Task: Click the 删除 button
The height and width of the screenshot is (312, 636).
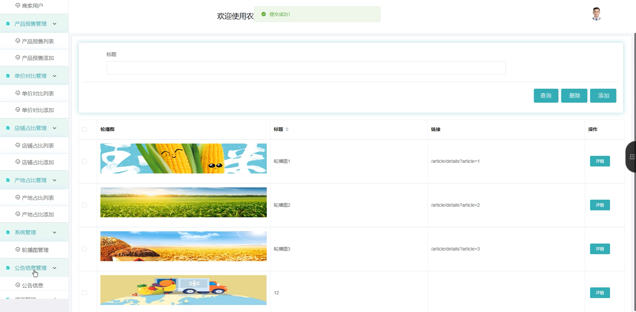Action: 574,96
